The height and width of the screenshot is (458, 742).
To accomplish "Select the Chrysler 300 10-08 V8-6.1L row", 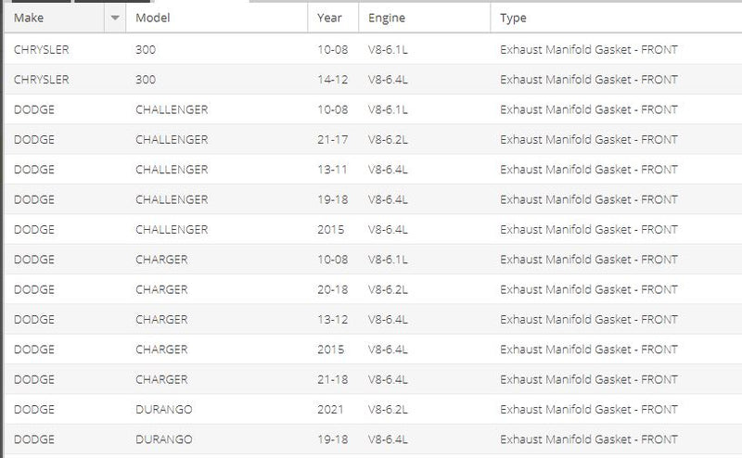I will 374,49.
